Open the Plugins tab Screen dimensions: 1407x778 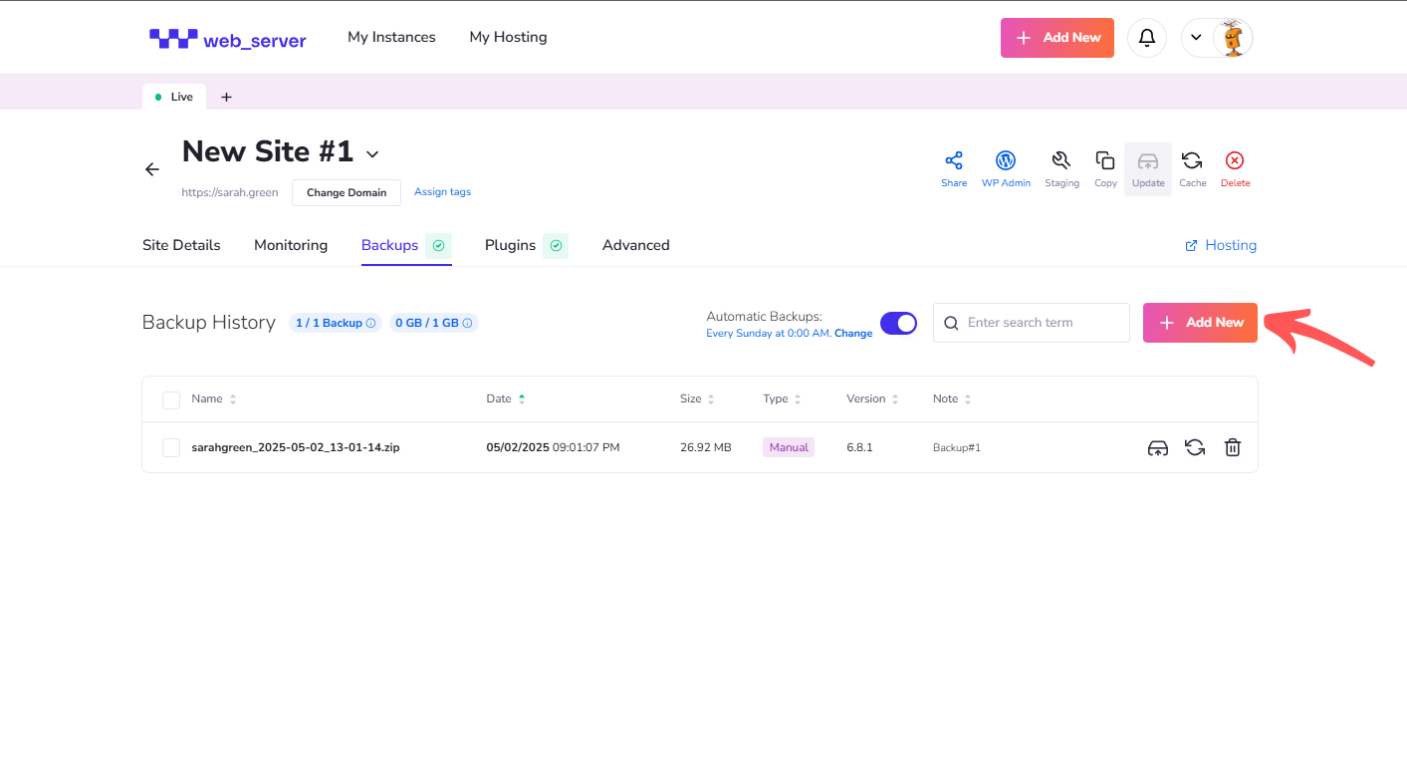510,245
